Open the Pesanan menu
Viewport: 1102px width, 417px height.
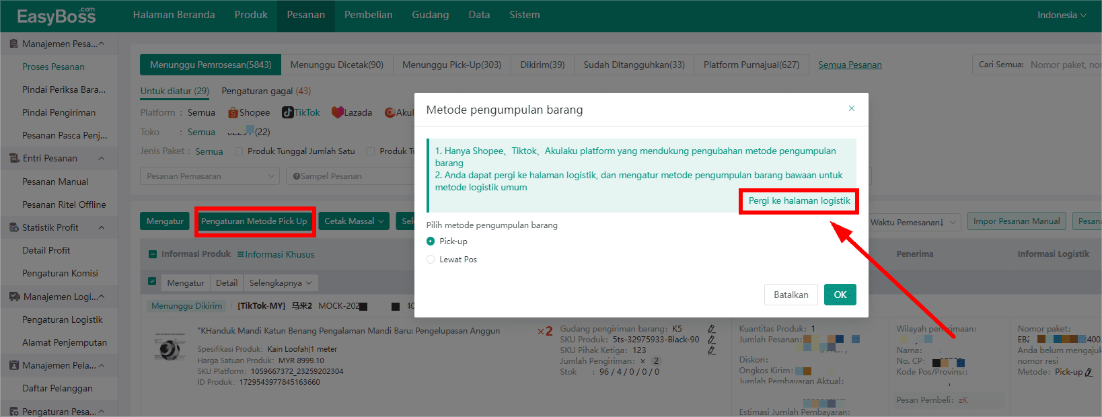click(x=305, y=15)
